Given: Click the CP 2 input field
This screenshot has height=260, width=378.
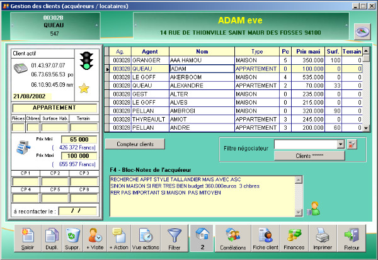Looking at the screenshot, I should click(55, 181).
